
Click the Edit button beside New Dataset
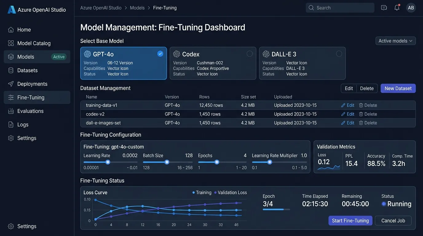click(349, 88)
